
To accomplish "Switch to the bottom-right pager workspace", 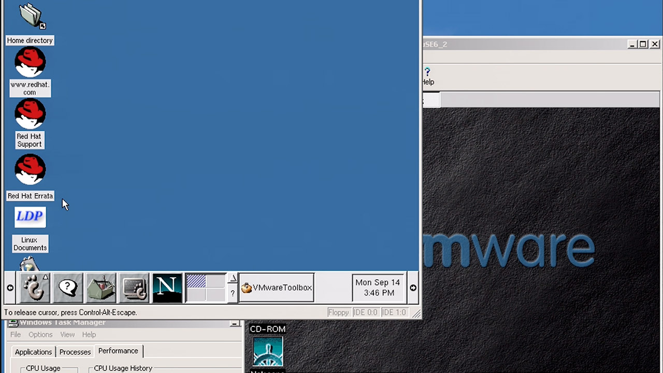I will (x=215, y=294).
